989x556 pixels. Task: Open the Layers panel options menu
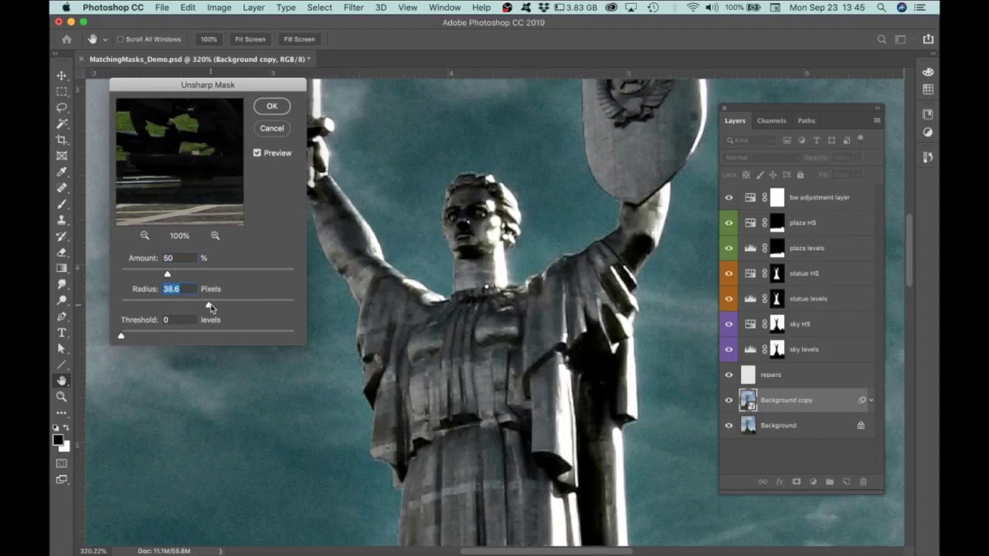877,120
